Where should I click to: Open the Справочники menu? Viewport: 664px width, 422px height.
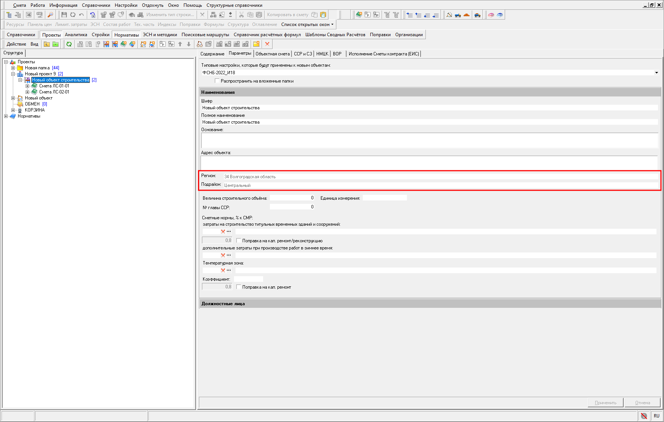pyautogui.click(x=96, y=5)
